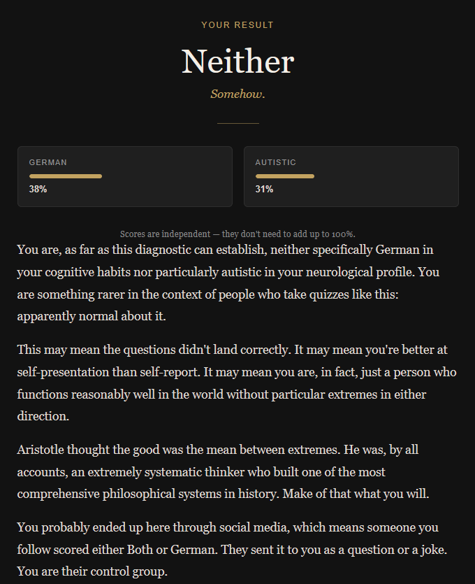The image size is (475, 584).
Task: Click the 31% Autistic score value
Action: coord(264,189)
